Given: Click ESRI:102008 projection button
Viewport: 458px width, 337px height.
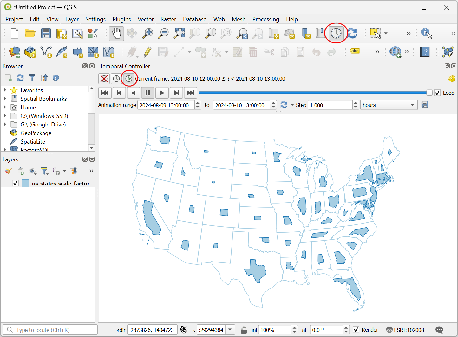Looking at the screenshot, I should coord(405,330).
